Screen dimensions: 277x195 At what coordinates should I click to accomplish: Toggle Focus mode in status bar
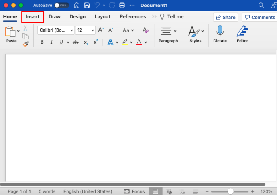click(134, 191)
